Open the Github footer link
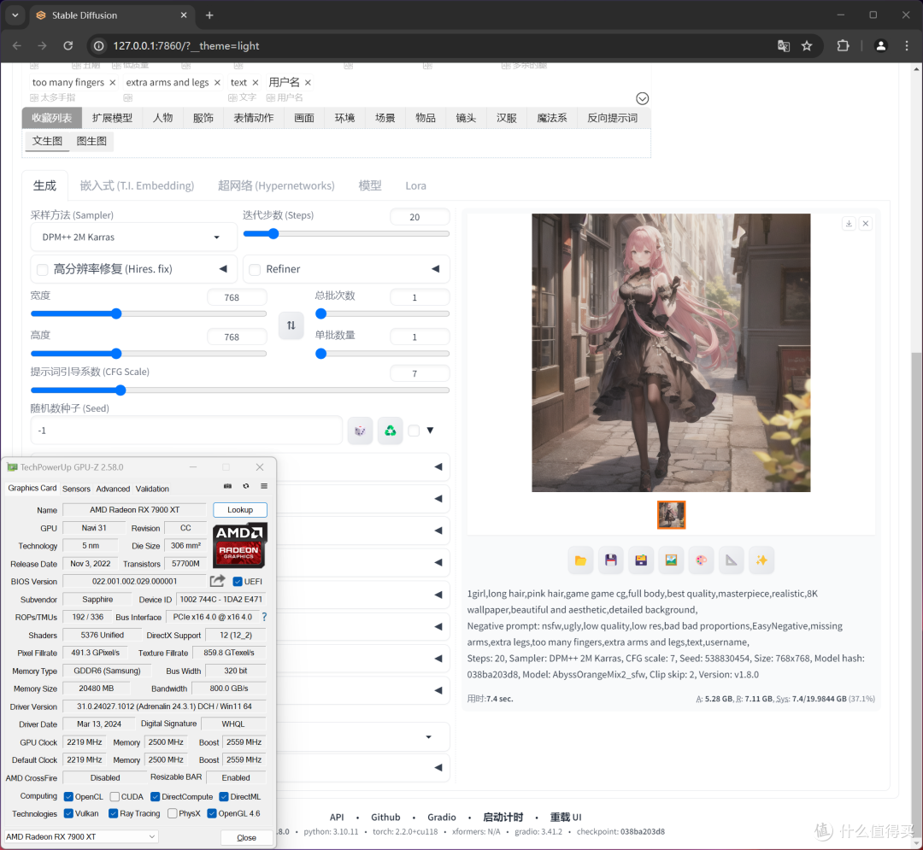This screenshot has width=923, height=850. [x=385, y=817]
